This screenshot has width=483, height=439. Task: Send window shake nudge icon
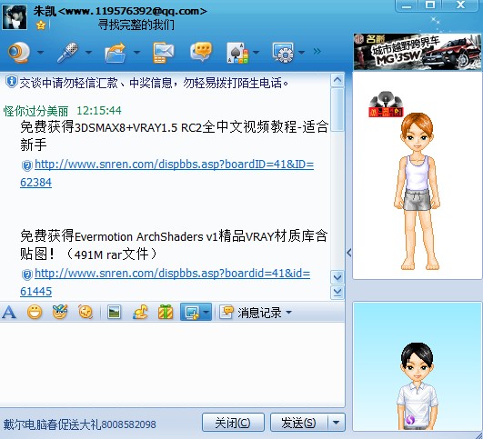(x=86, y=312)
